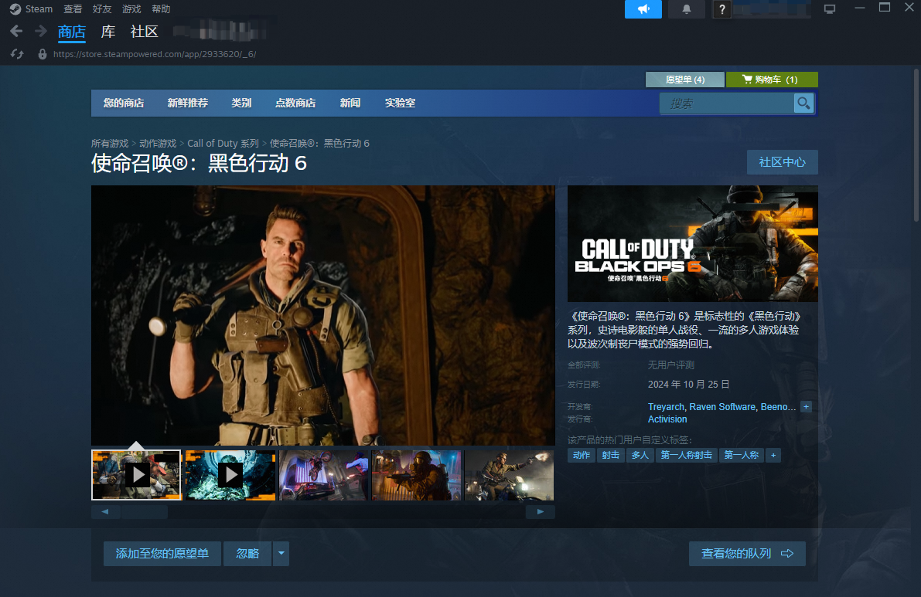Viewport: 921px width, 597px height.
Task: Open Steam help with the question mark icon
Action: [x=721, y=9]
